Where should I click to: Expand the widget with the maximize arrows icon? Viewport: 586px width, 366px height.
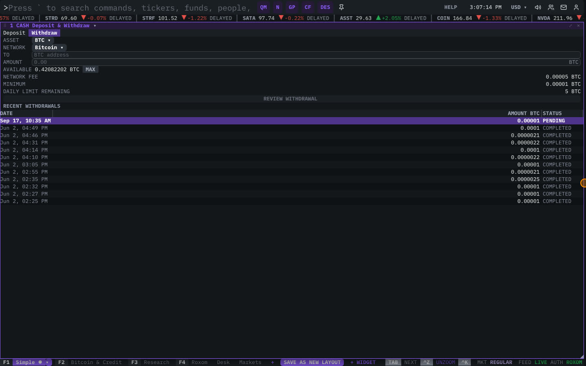571,26
